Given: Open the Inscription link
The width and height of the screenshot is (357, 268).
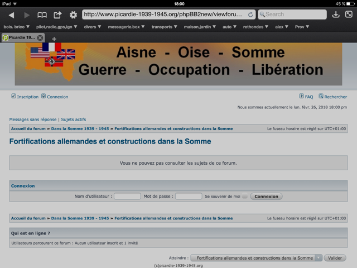Looking at the screenshot, I should (x=25, y=97).
